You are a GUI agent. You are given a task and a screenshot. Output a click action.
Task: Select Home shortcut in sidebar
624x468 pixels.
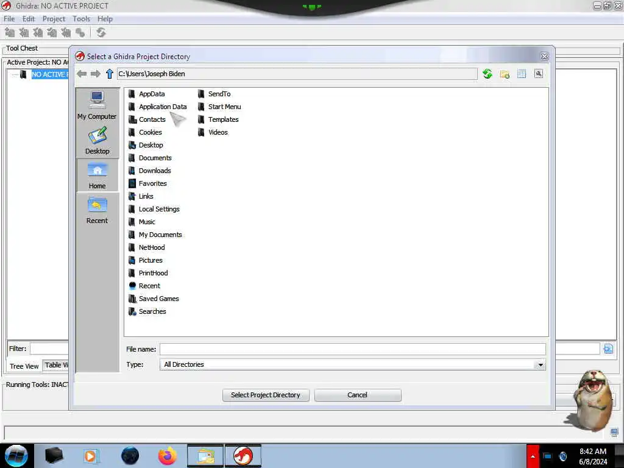point(97,175)
